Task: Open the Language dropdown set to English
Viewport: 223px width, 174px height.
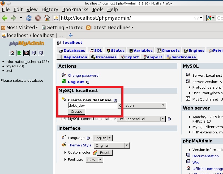Action: click(x=103, y=138)
